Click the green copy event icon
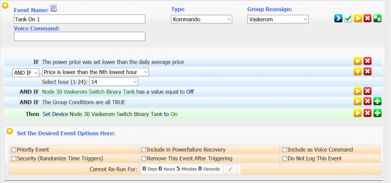Screen dimensions: 391x183 (x=377, y=19)
